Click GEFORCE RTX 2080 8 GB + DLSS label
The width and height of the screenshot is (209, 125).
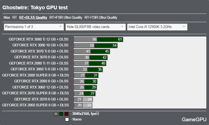(x=41, y=81)
